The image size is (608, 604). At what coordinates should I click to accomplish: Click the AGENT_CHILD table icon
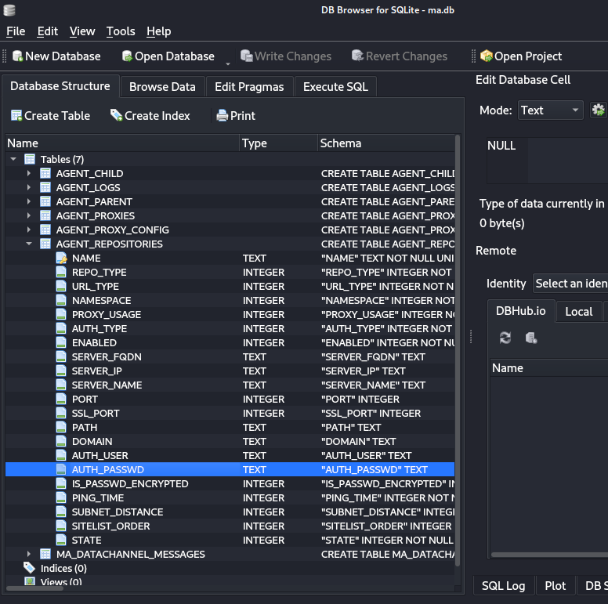pyautogui.click(x=45, y=173)
